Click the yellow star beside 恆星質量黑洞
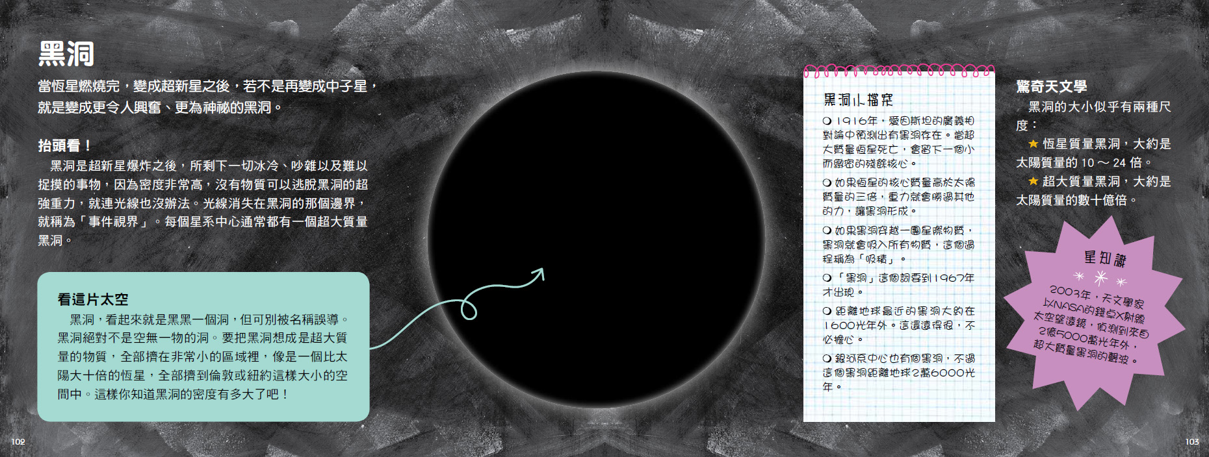1209x457 pixels. point(1033,143)
